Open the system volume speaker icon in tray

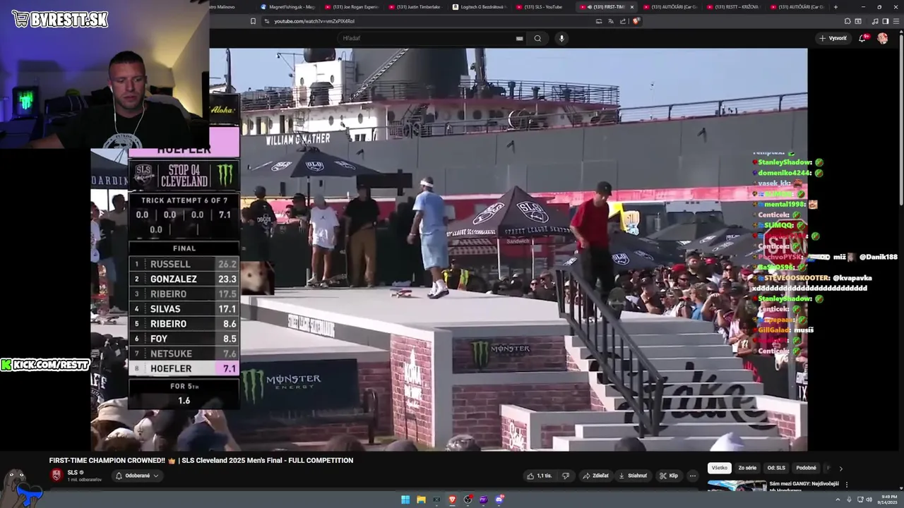click(869, 500)
